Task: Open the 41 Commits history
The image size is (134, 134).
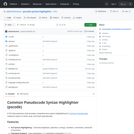Action: [x=89, y=31]
